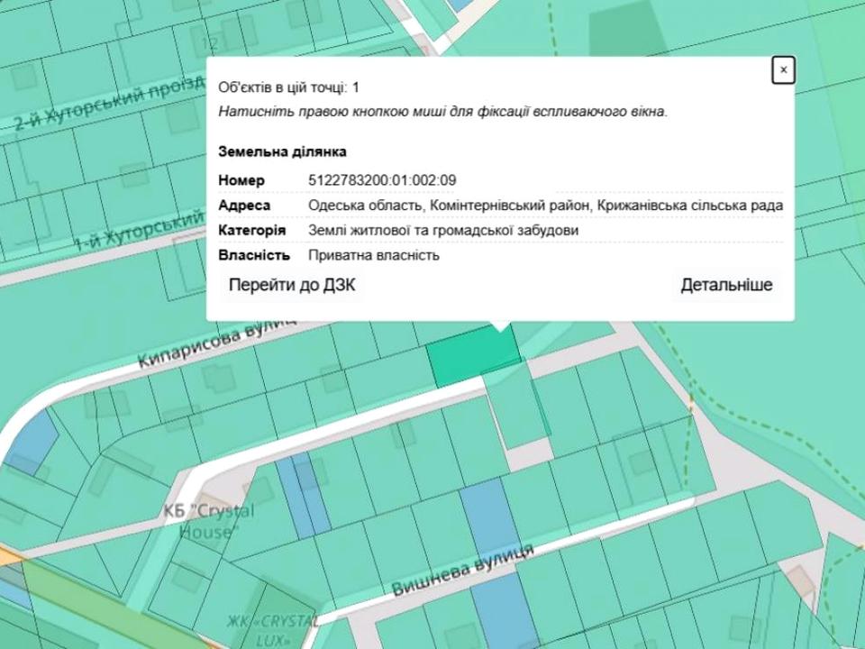This screenshot has height=649, width=865.
Task: Click the "Вишнева вулиця" street label
Action: click(462, 571)
